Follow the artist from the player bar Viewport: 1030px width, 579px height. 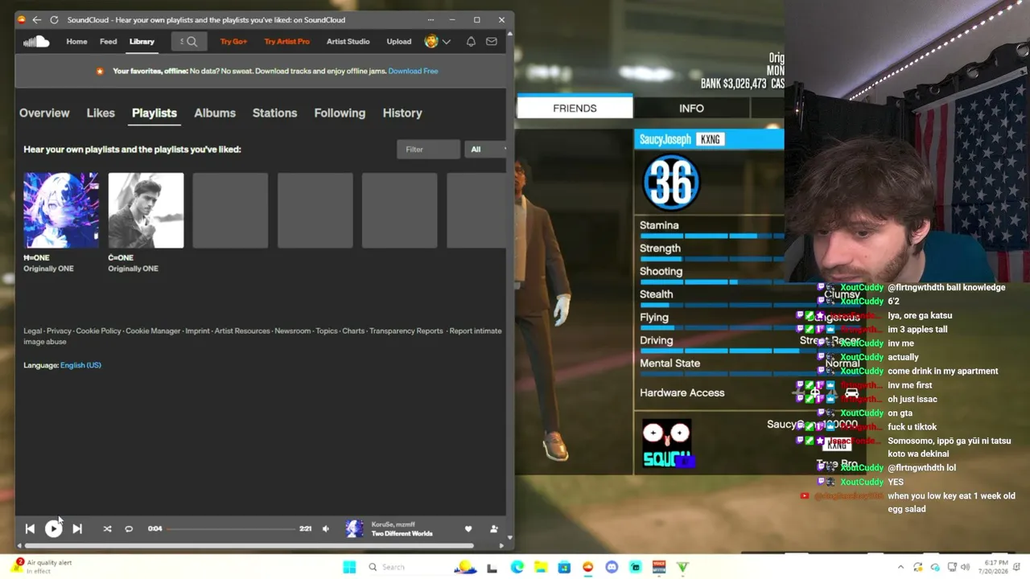coord(494,529)
